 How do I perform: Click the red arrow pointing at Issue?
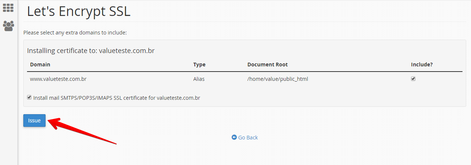click(x=82, y=131)
